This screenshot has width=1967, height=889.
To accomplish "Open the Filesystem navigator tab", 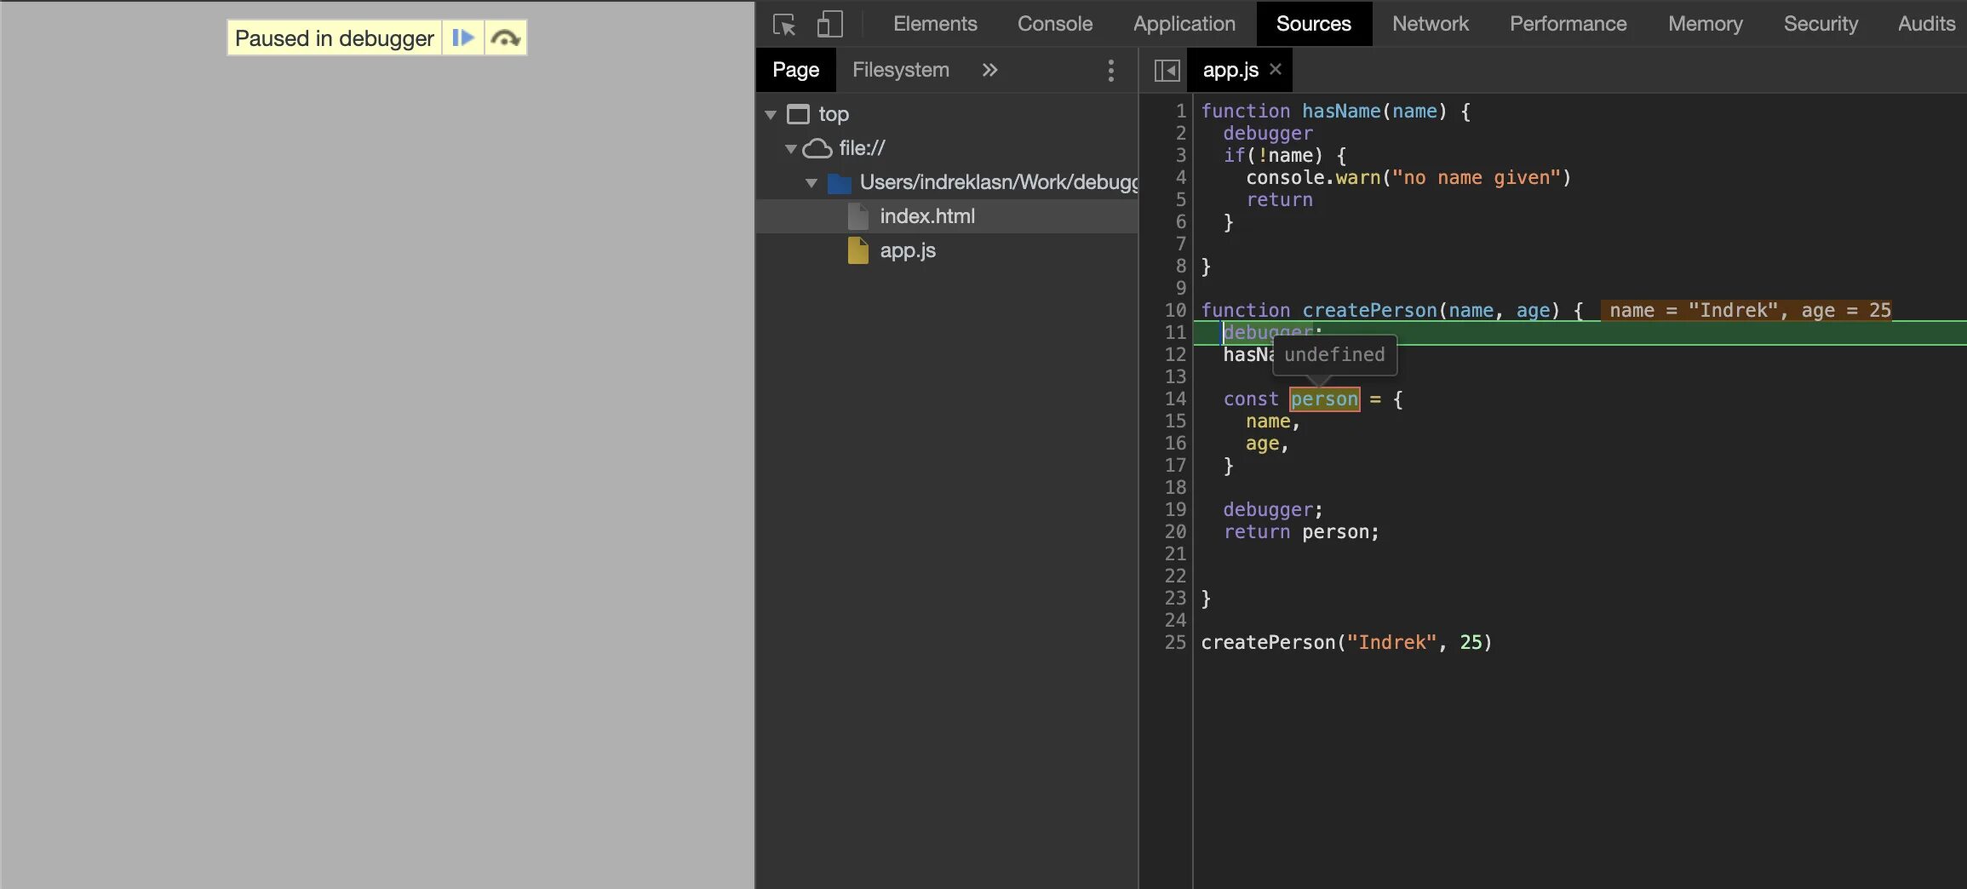I will [x=901, y=70].
